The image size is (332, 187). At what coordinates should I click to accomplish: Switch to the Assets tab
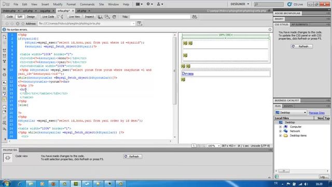pyautogui.click(x=288, y=106)
